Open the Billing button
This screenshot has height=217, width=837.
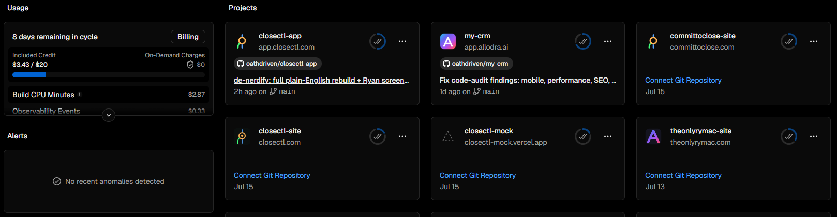click(188, 37)
